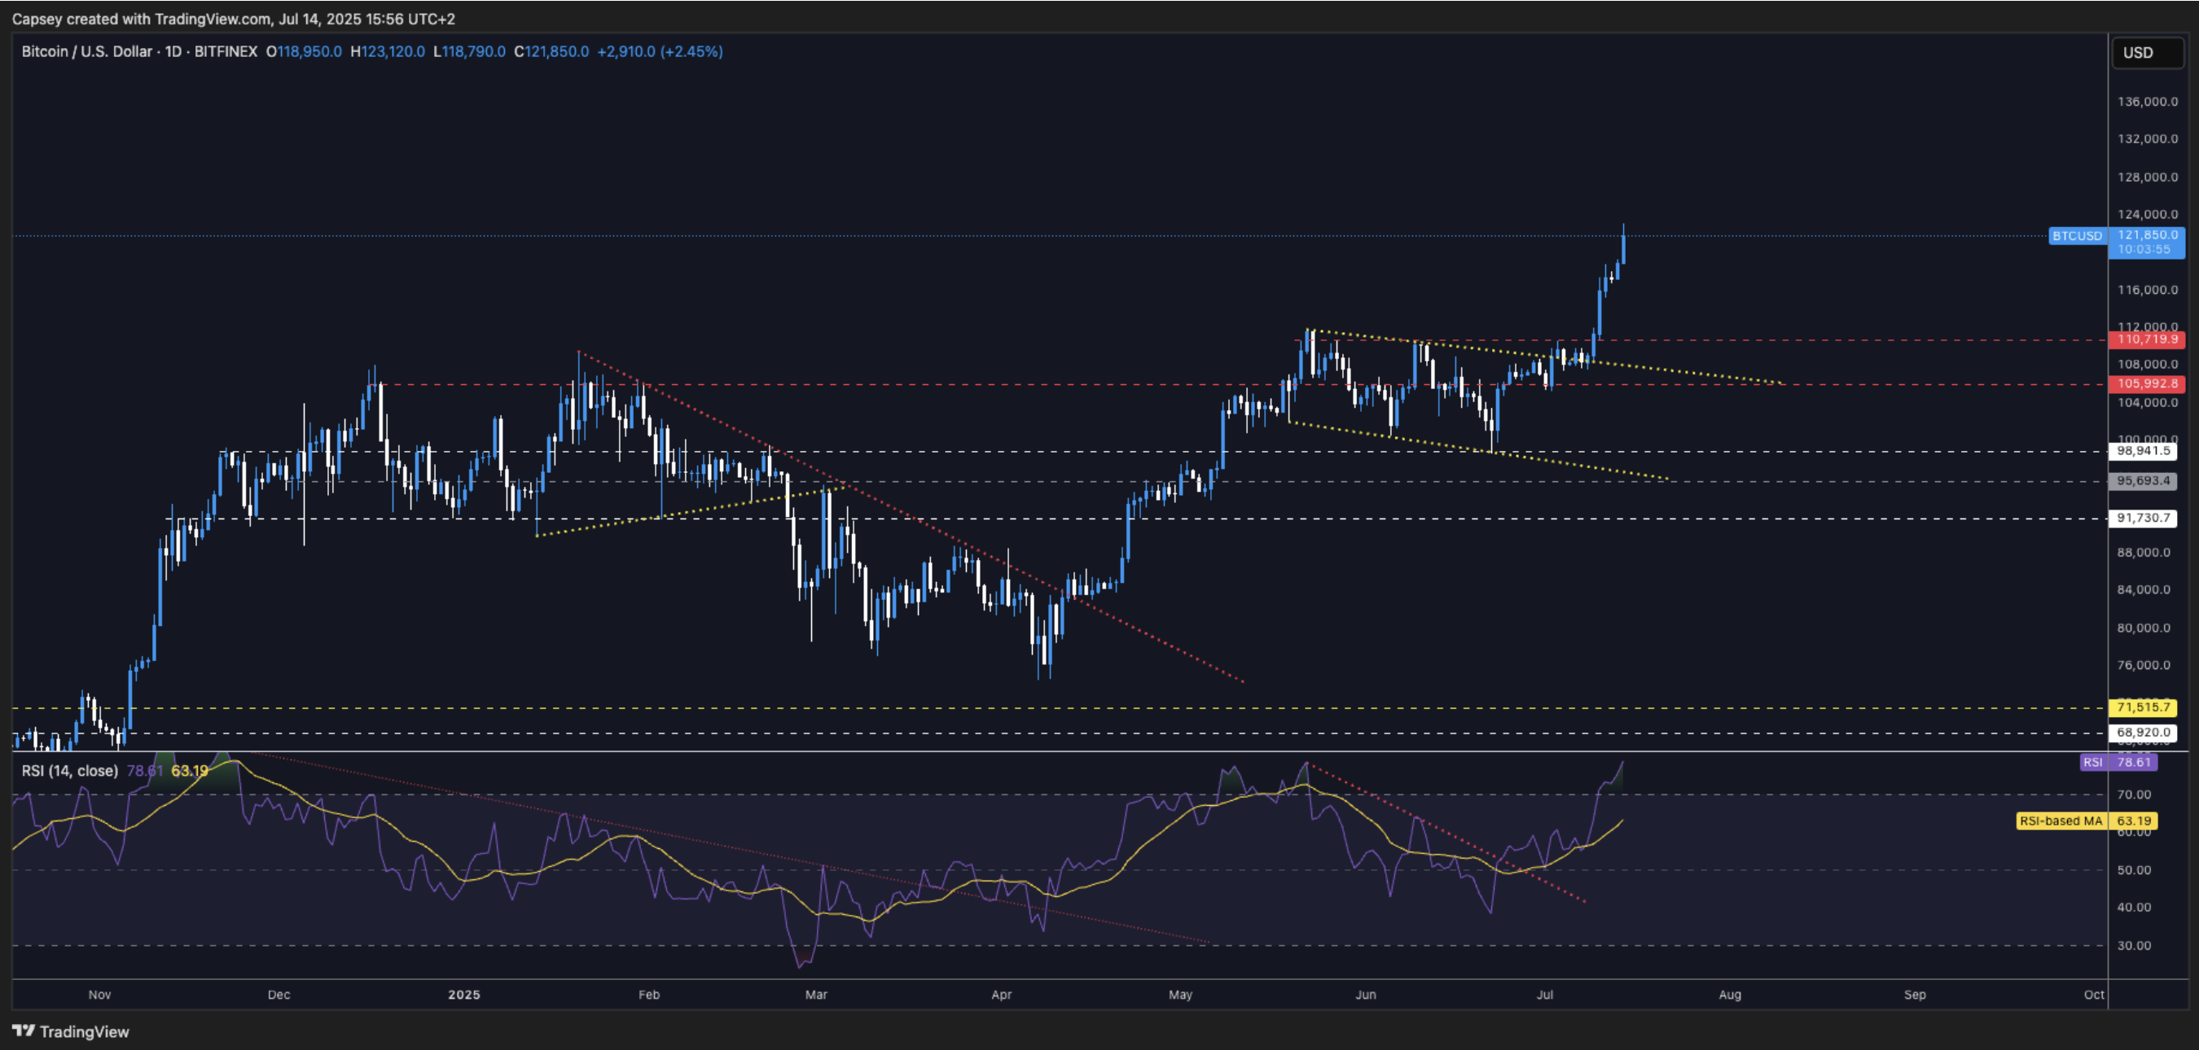The width and height of the screenshot is (2199, 1050).
Task: Click the 1D interval in chart header
Action: click(173, 51)
